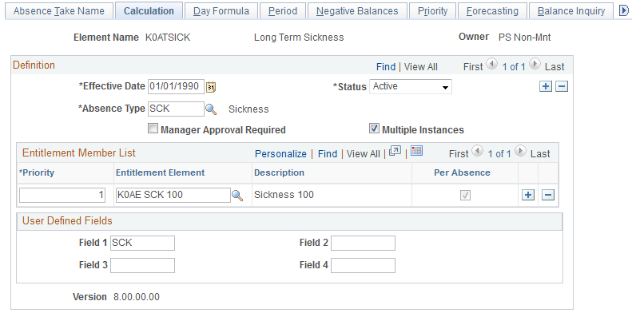Sort by Description column header

(x=279, y=172)
